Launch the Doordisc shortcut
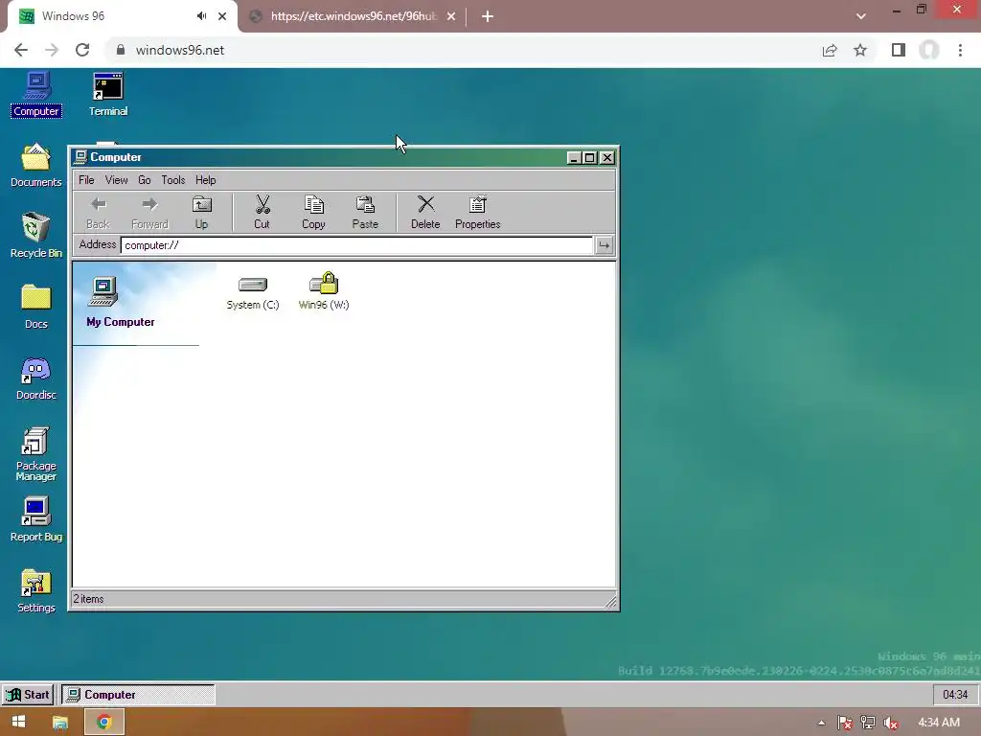Viewport: 981px width, 736px height. point(35,378)
